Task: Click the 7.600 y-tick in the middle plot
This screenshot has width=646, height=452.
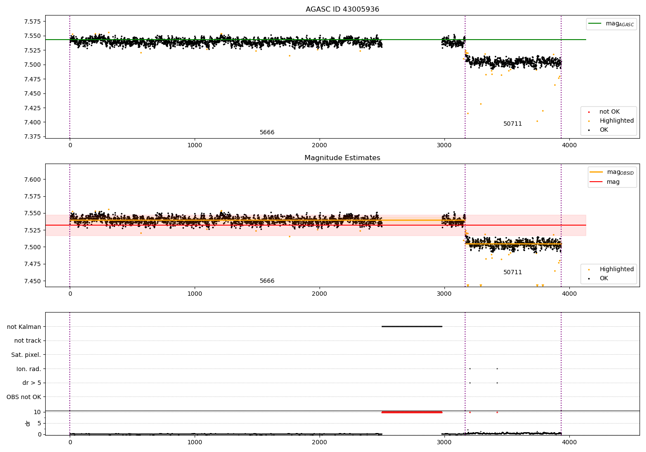Action: [x=32, y=180]
